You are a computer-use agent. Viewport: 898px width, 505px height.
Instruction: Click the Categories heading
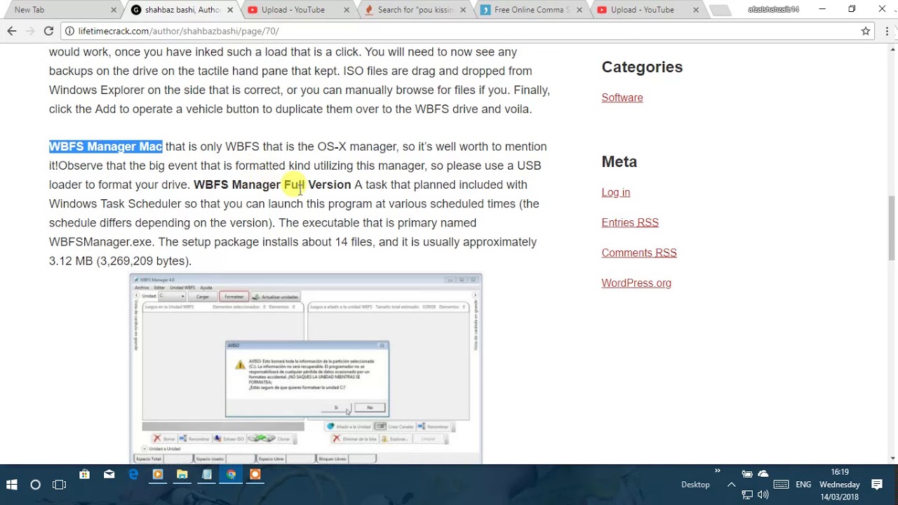pos(642,67)
